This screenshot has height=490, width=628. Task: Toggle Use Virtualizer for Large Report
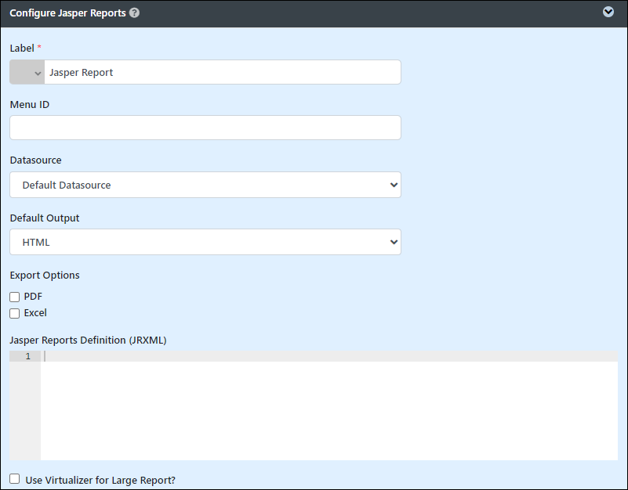click(x=14, y=479)
